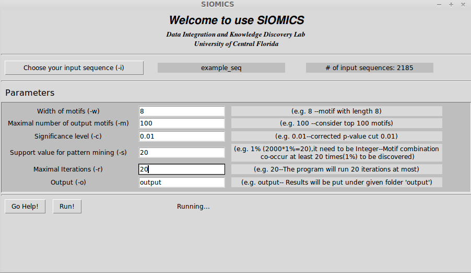Screen dimensions: 471x273
Task: Click hint about motif combination co-occurring 20 times
Action: pos(336,153)
